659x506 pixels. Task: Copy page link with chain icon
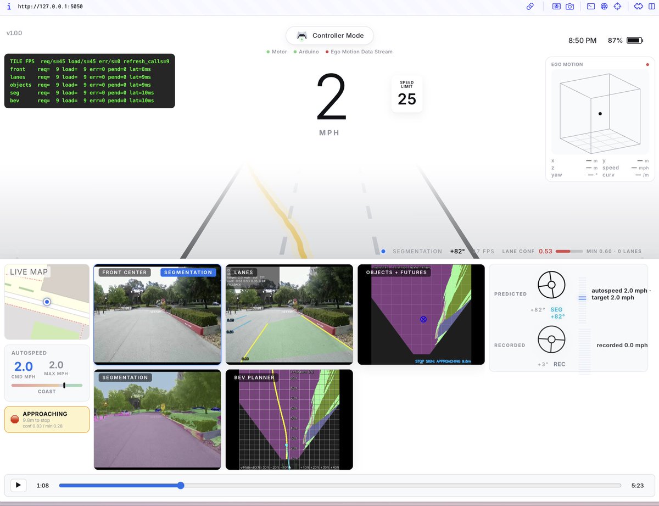tap(530, 7)
